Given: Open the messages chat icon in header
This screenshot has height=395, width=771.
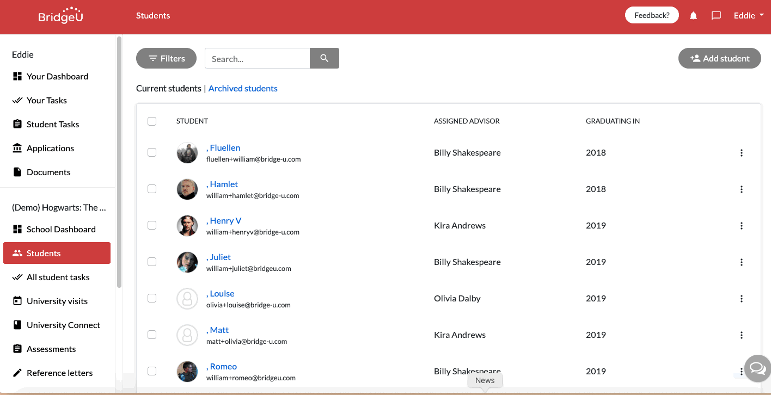Looking at the screenshot, I should tap(716, 16).
